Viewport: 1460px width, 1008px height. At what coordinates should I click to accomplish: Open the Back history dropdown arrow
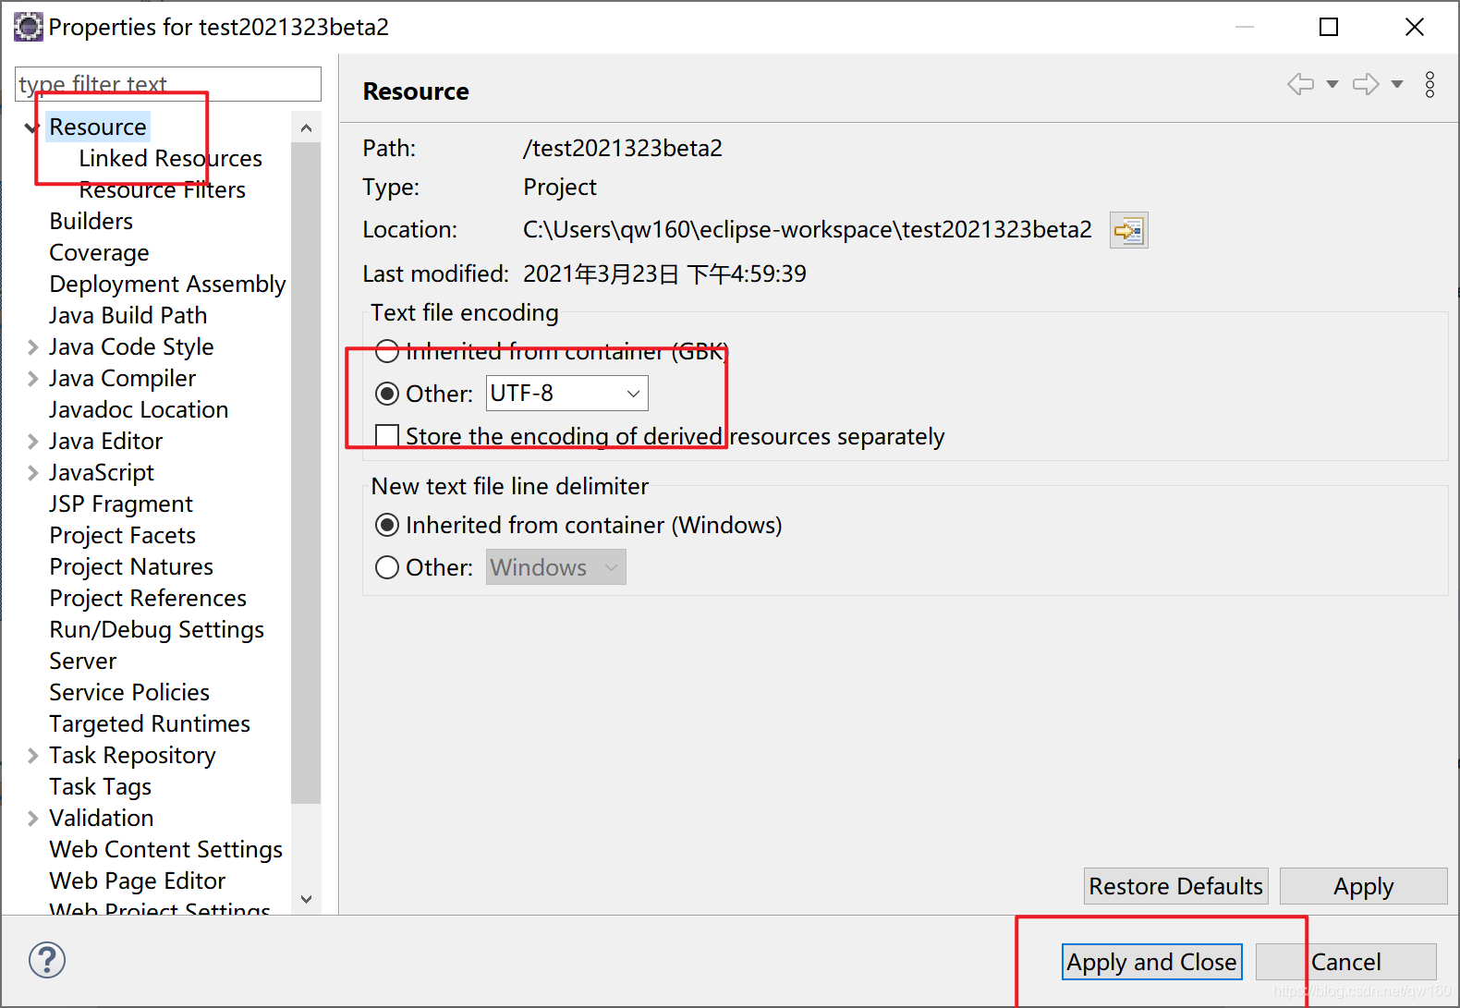point(1332,84)
